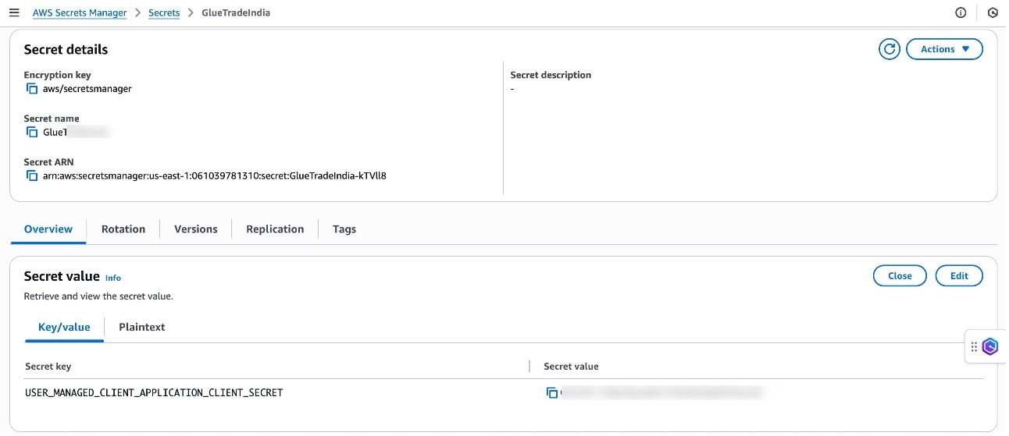1009x436 pixels.
Task: Refresh the secret details
Action: [889, 49]
